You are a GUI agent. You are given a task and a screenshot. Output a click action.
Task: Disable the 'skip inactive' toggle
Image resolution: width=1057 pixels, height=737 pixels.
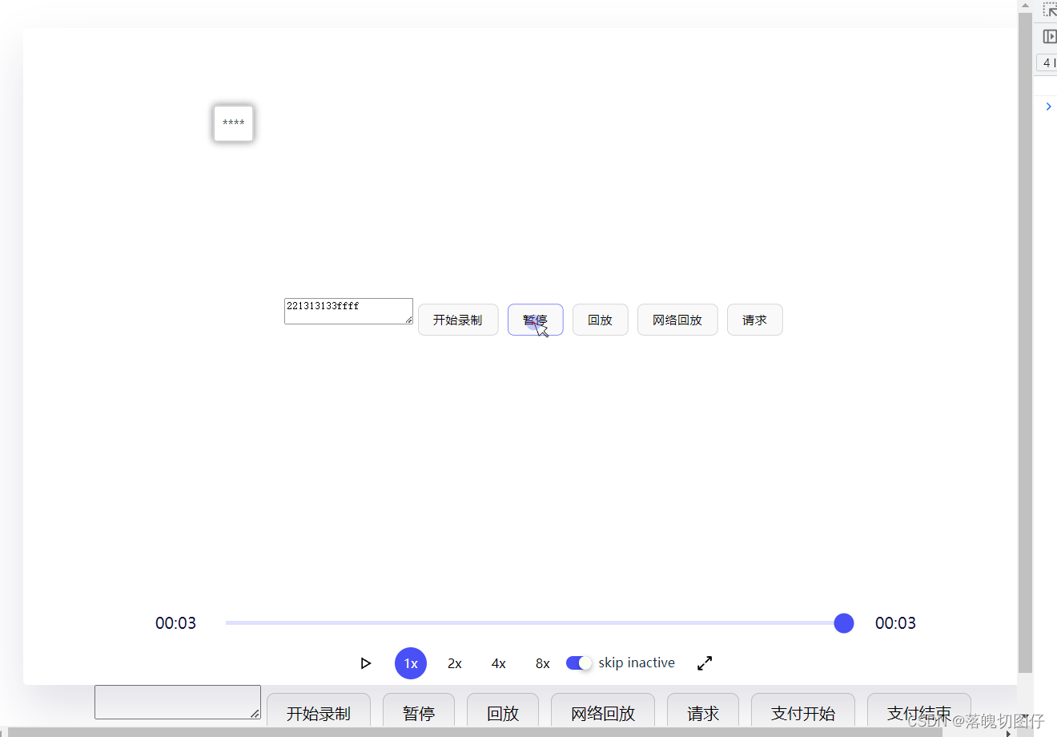[x=578, y=662]
